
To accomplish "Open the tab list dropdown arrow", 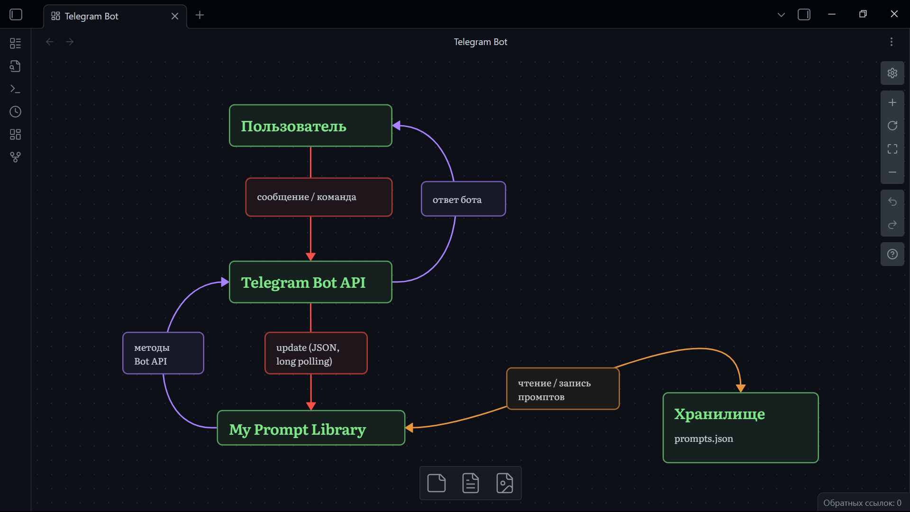I will click(x=781, y=15).
